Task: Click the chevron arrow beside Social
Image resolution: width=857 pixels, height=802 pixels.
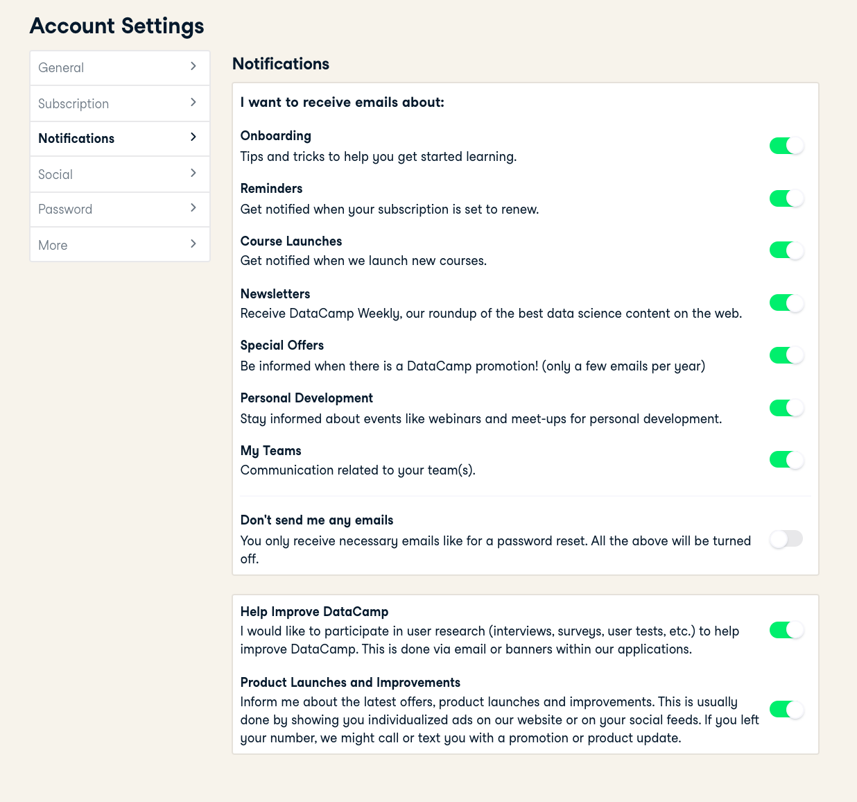Action: [x=193, y=173]
